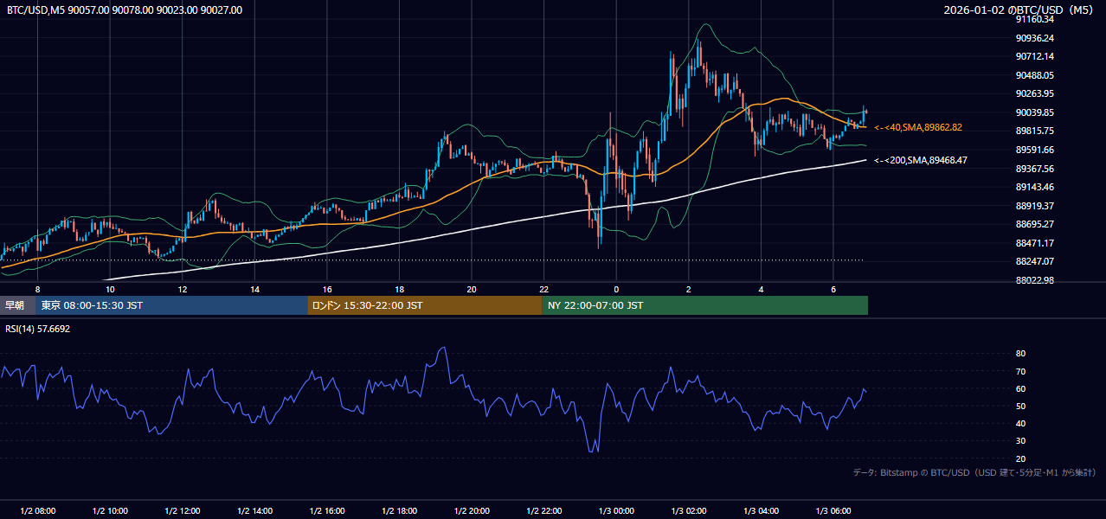Image resolution: width=1106 pixels, height=519 pixels.
Task: Click price axis value 88695.27
Action: click(1034, 224)
